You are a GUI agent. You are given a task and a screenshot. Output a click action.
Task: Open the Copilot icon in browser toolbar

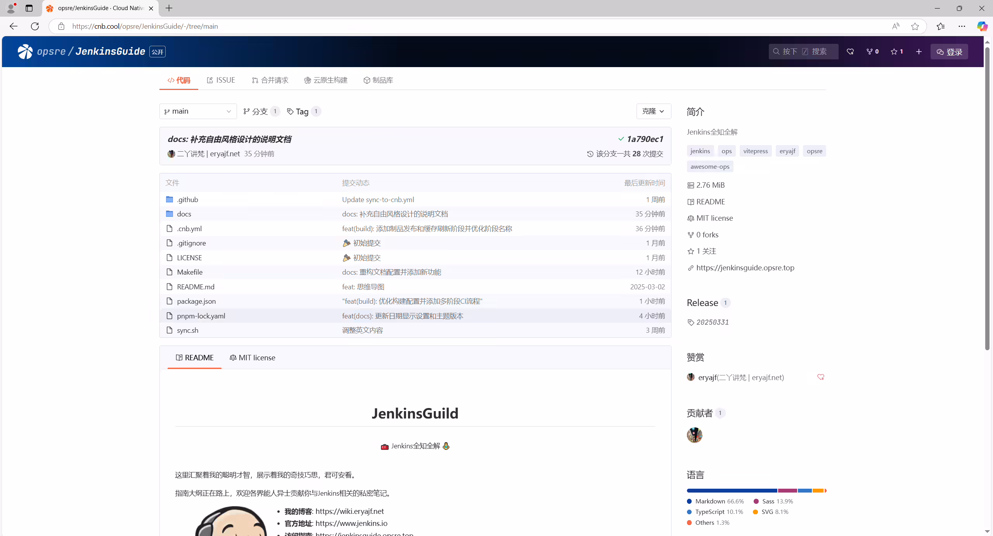[982, 26]
